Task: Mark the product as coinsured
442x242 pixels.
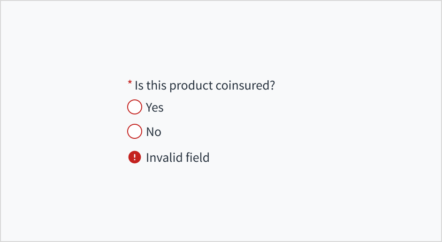Action: 135,107
